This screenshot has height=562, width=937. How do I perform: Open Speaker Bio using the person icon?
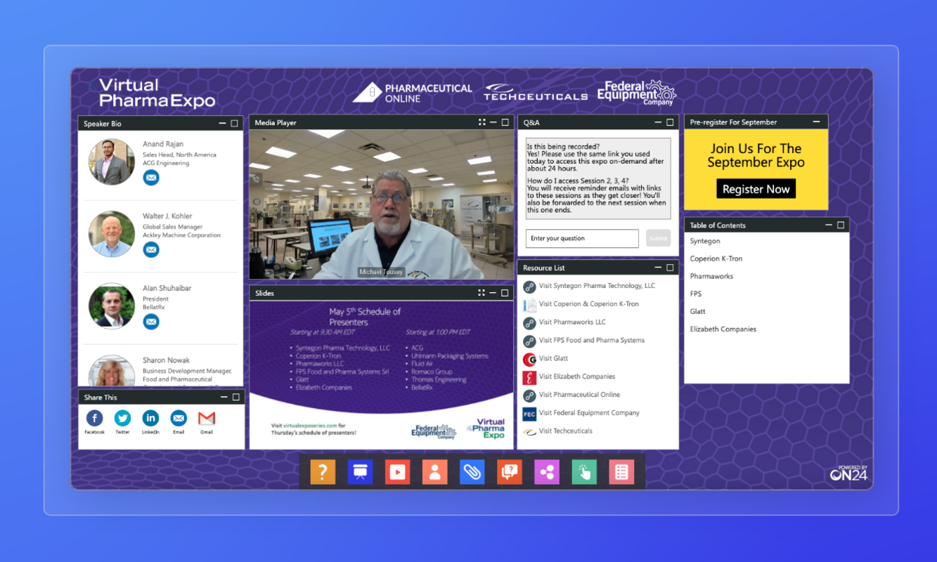[434, 471]
